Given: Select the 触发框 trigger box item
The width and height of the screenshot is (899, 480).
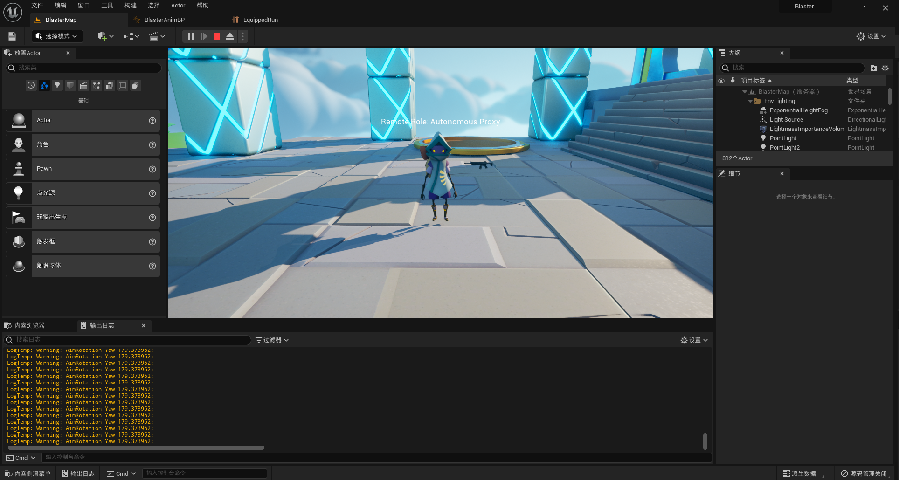Looking at the screenshot, I should click(83, 241).
